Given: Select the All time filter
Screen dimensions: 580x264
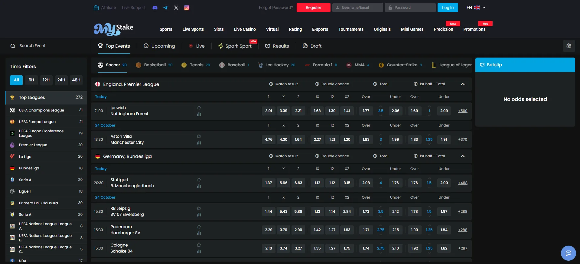Looking at the screenshot, I should click(16, 80).
